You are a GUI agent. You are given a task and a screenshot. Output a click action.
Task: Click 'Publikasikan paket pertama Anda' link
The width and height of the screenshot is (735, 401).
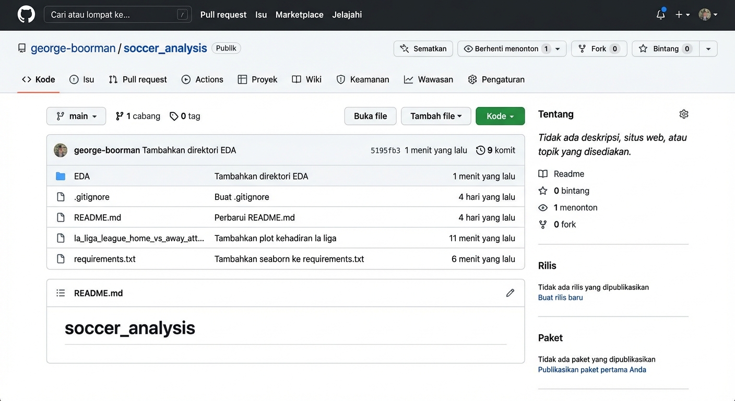(x=592, y=370)
